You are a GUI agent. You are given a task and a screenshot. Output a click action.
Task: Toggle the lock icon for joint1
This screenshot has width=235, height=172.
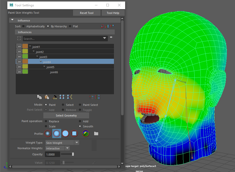19,46
